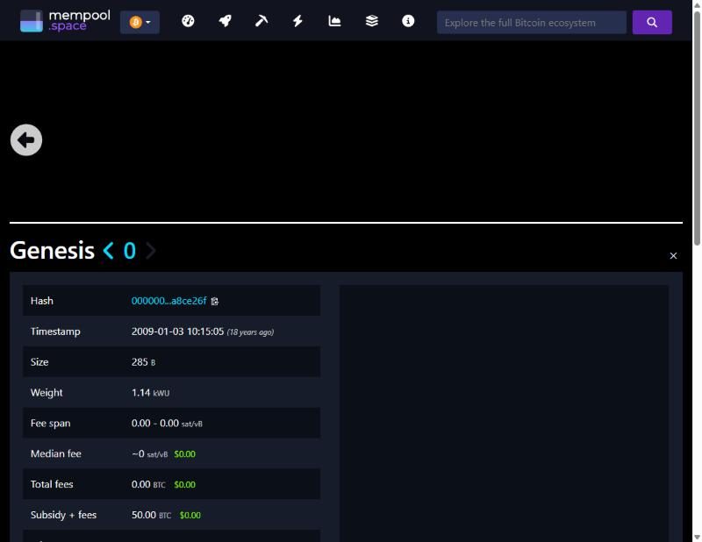Image resolution: width=702 pixels, height=542 pixels.
Task: Click the Subsidy + fees 50.00 BTC value
Action: pos(151,515)
